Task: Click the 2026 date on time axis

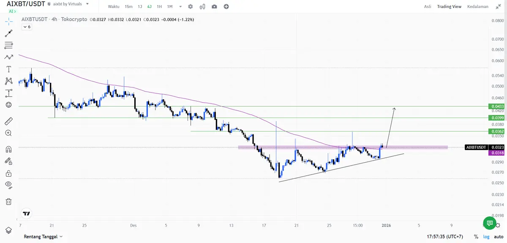Action: [x=386, y=225]
